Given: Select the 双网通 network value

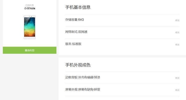Looking at the screenshot, I should tap(83, 32).
